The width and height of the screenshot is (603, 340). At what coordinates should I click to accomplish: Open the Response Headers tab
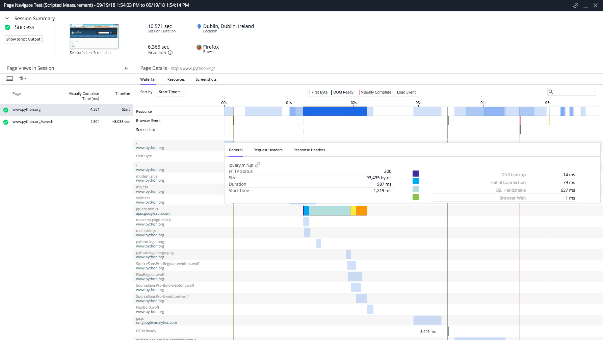309,150
